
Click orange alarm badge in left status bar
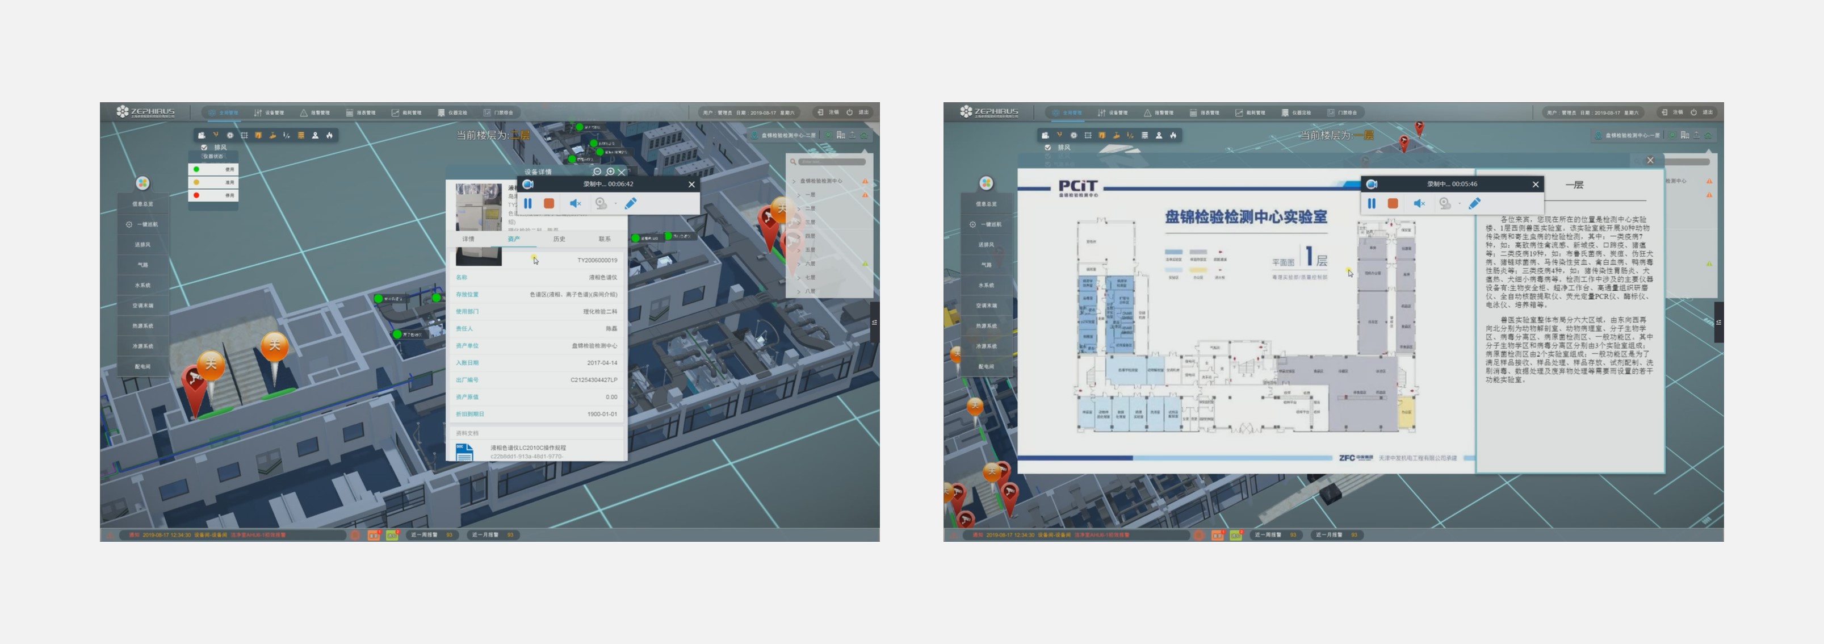[x=374, y=535]
